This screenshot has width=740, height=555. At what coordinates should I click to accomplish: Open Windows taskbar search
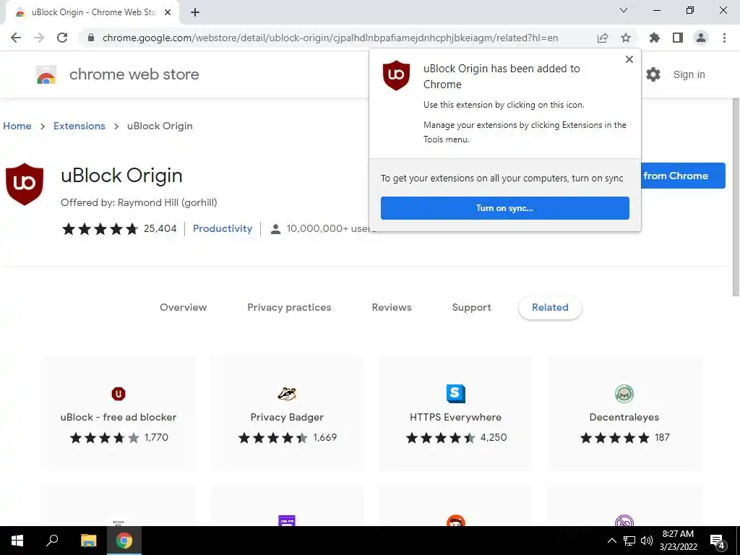tap(52, 541)
